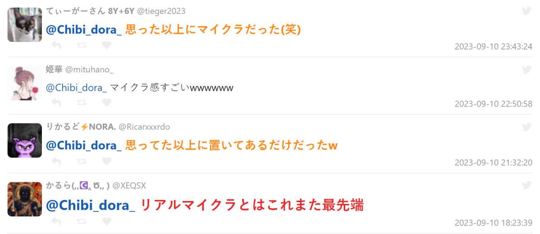Reply to tieger2023's tweet
The height and width of the screenshot is (234, 540).
[56, 45]
